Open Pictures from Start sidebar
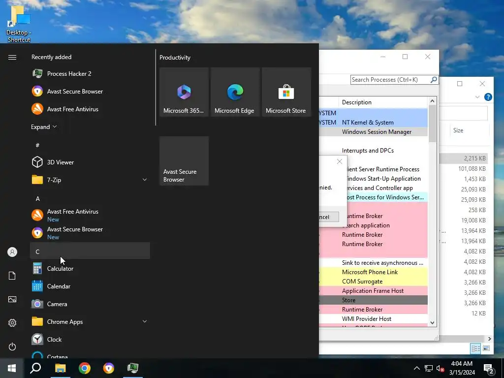This screenshot has height=378, width=504. coord(12,299)
